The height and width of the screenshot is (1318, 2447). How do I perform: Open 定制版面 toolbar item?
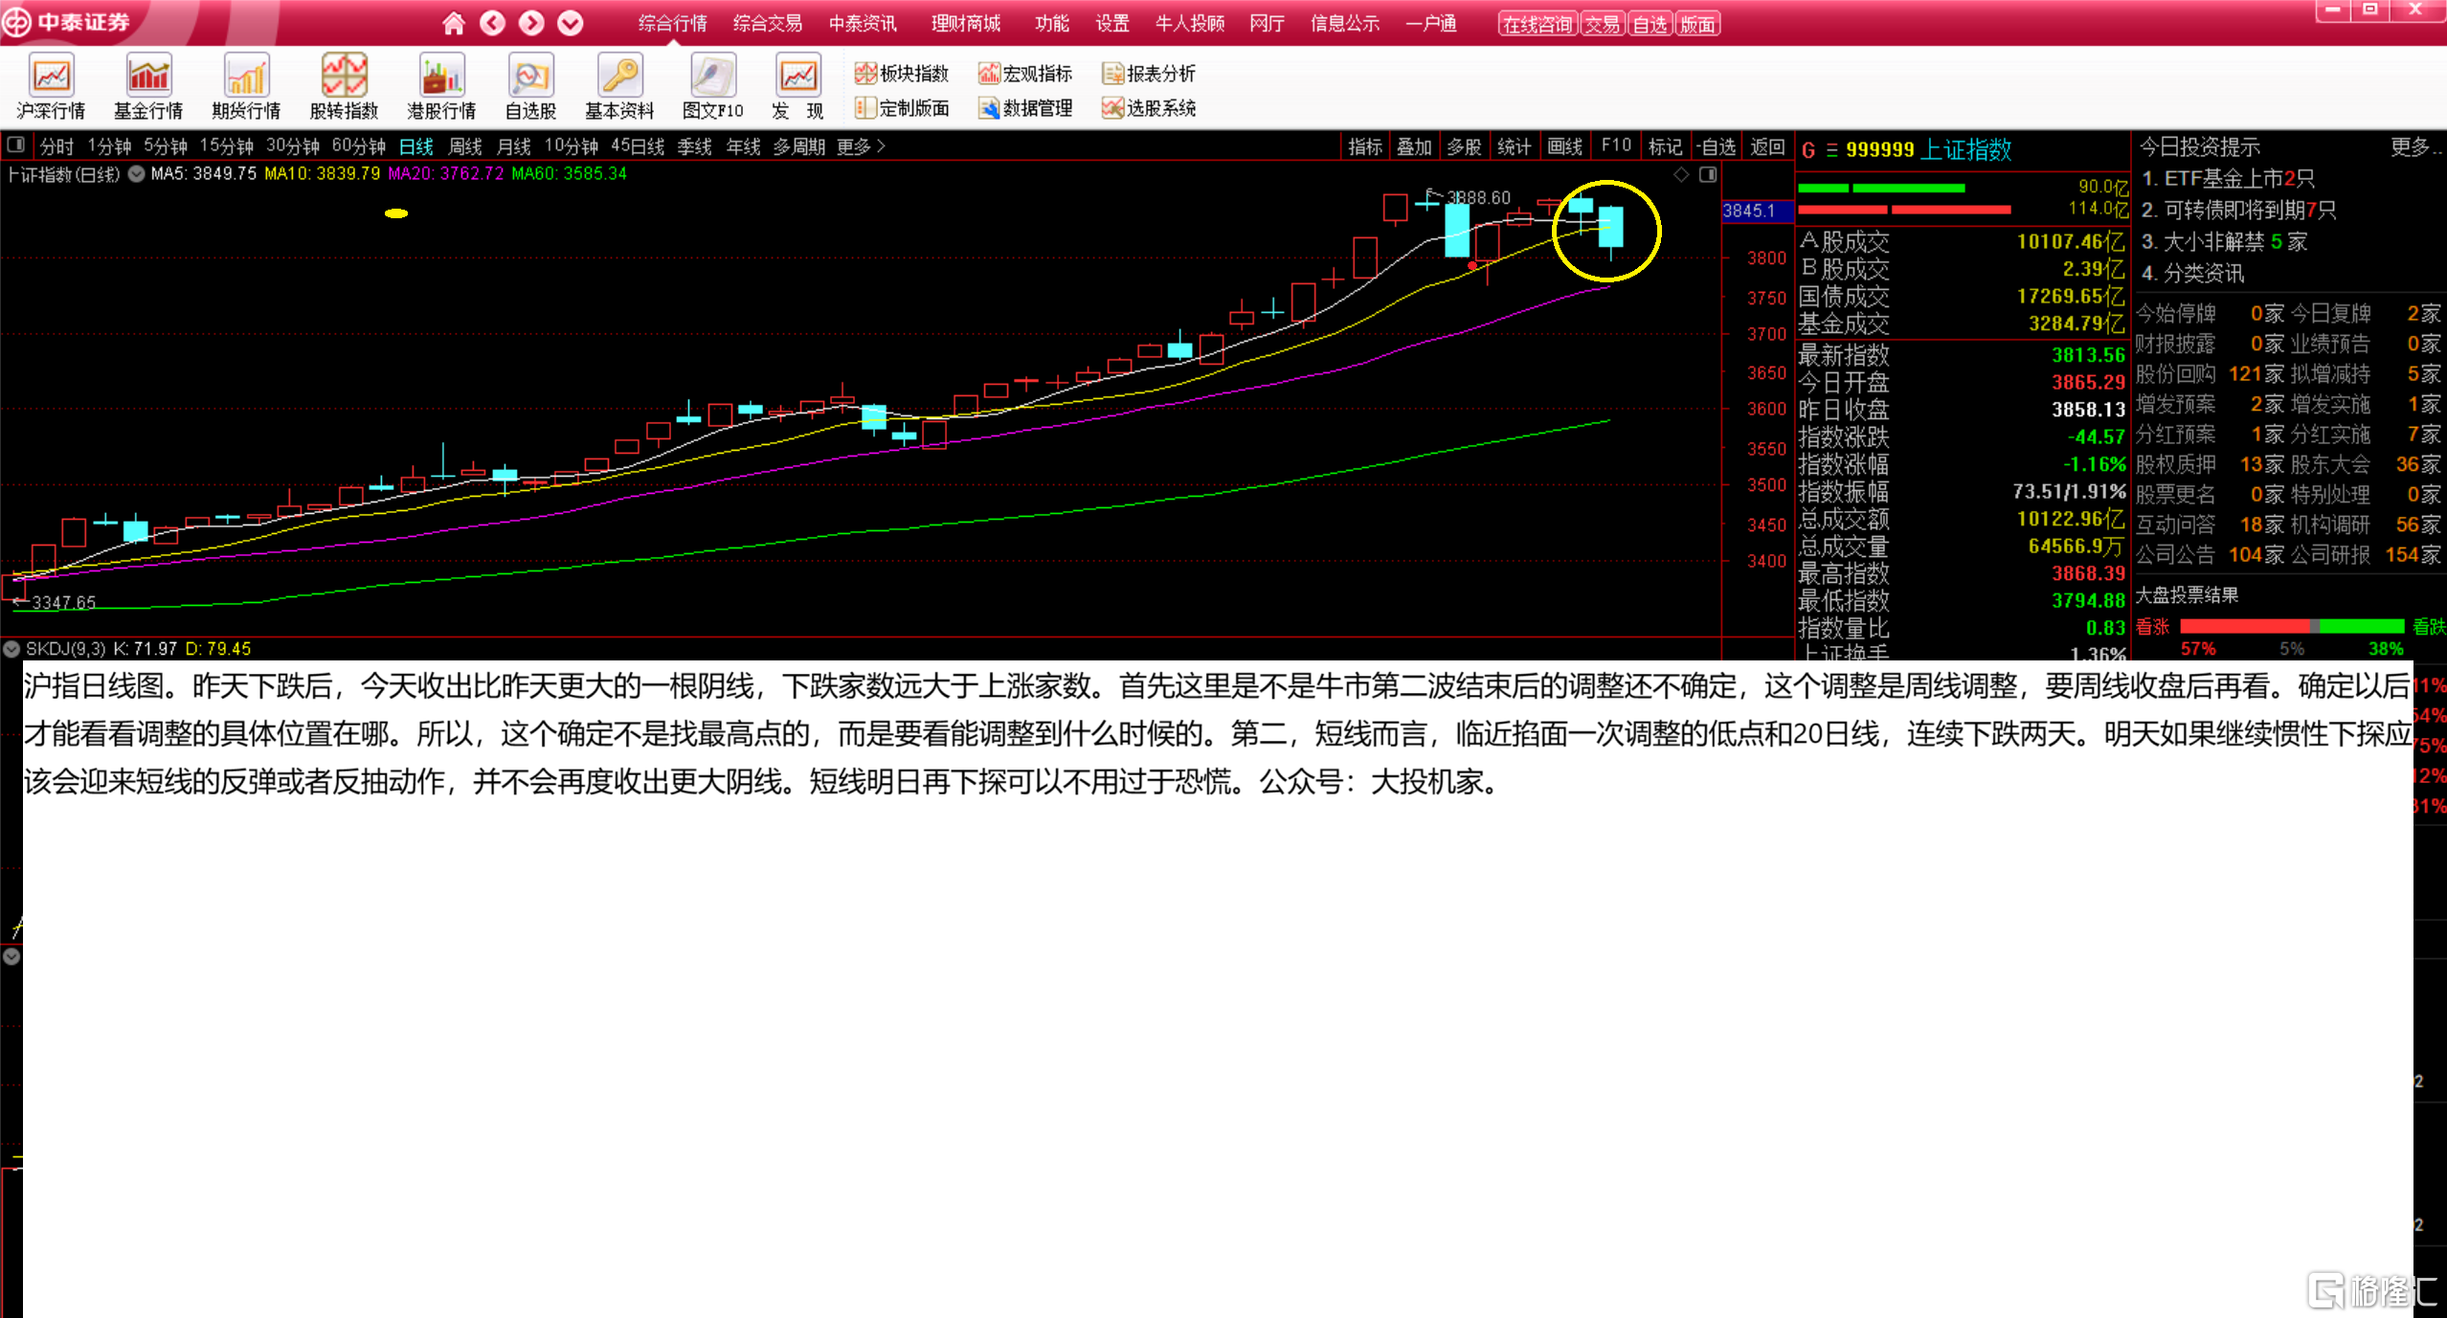(902, 108)
